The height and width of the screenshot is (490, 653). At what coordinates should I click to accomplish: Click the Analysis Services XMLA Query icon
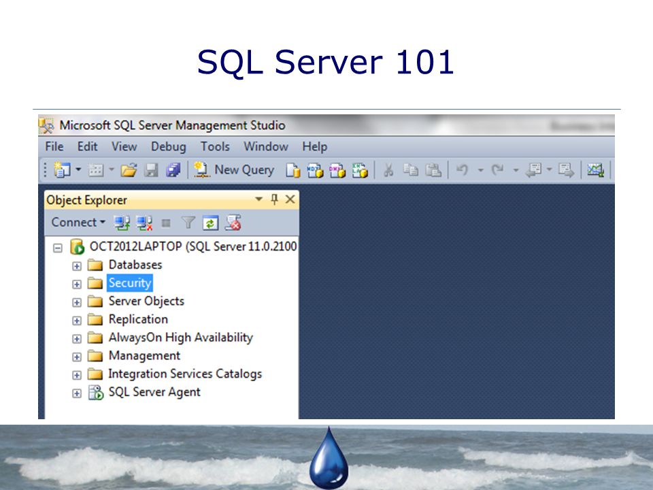pos(360,170)
